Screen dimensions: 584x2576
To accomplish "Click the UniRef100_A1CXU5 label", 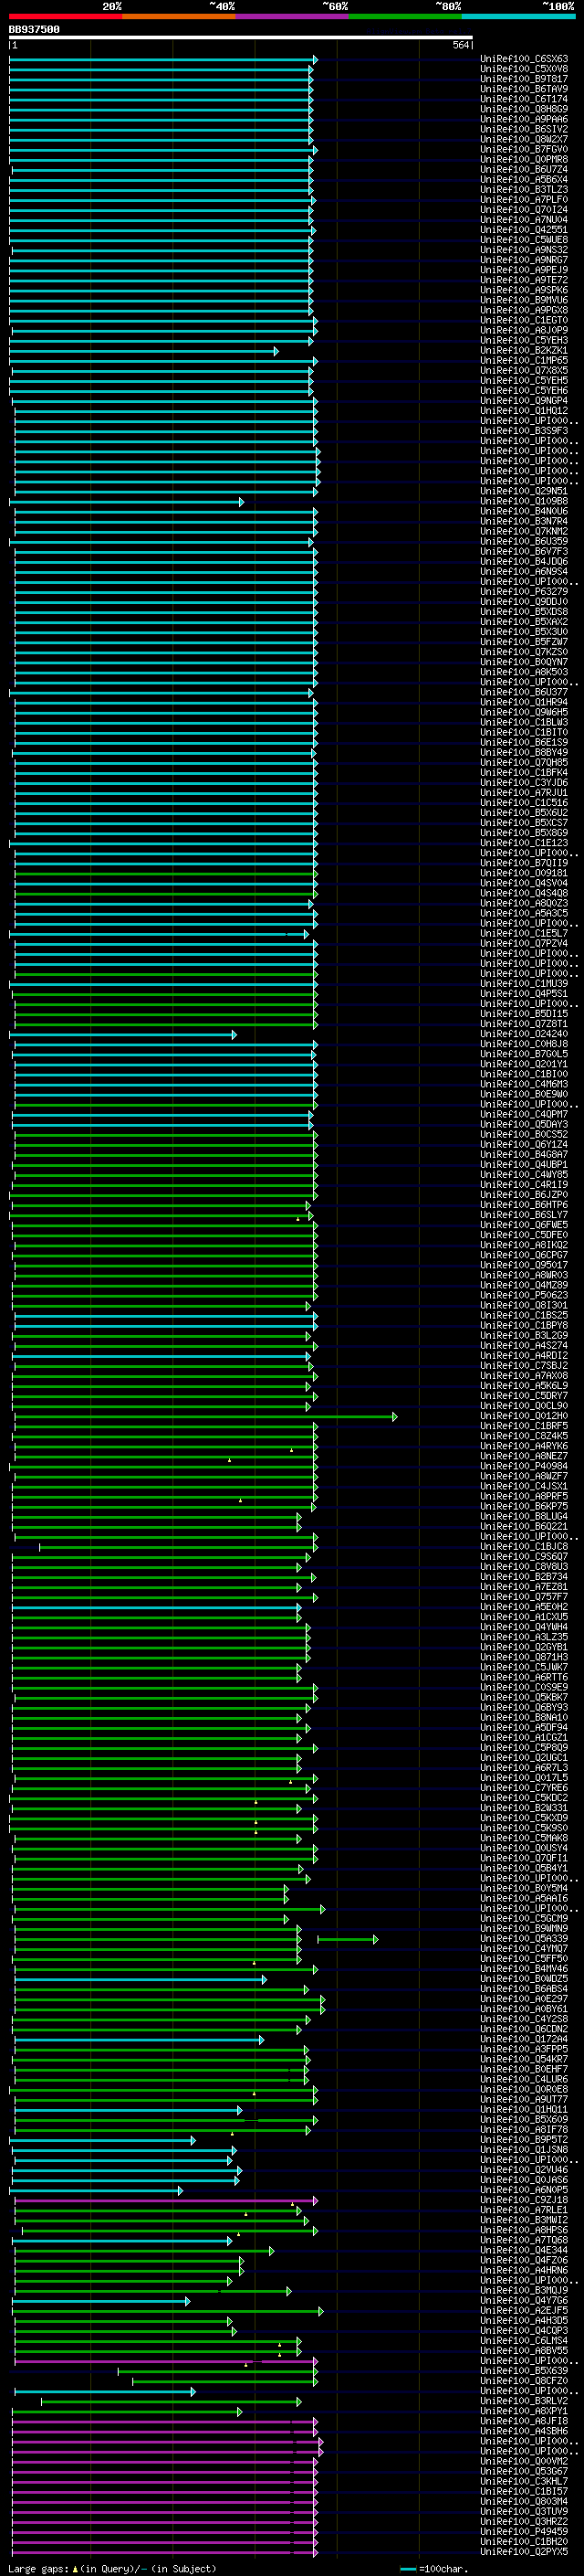I will [x=524, y=1617].
